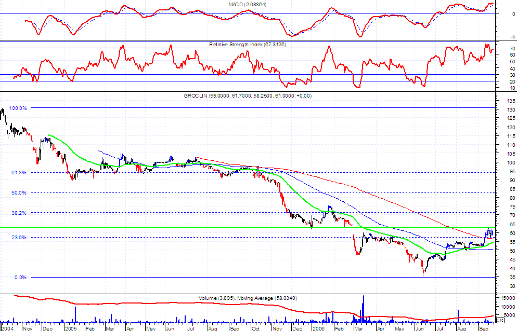The height and width of the screenshot is (331, 517).
Task: Click the 95 price axis value
Action: point(513,171)
